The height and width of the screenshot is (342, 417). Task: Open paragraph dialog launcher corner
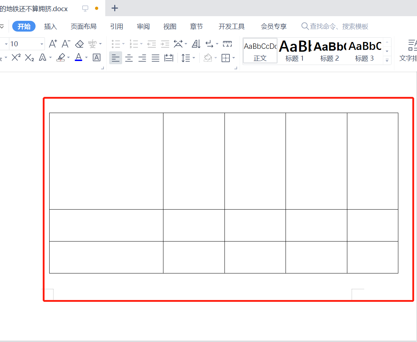click(x=236, y=68)
